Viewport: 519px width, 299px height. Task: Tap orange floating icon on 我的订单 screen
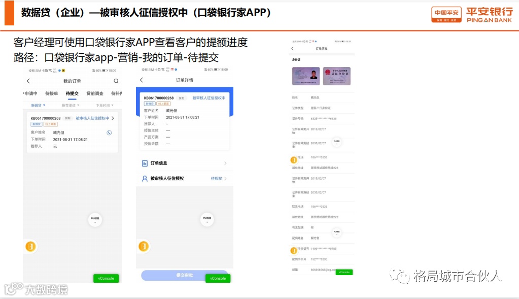click(x=30, y=246)
